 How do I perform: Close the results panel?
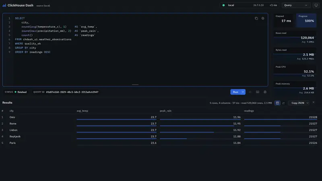click(314, 102)
